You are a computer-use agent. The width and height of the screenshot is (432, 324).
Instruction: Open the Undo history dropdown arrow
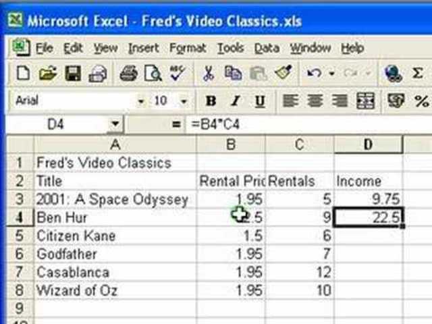pyautogui.click(x=332, y=74)
